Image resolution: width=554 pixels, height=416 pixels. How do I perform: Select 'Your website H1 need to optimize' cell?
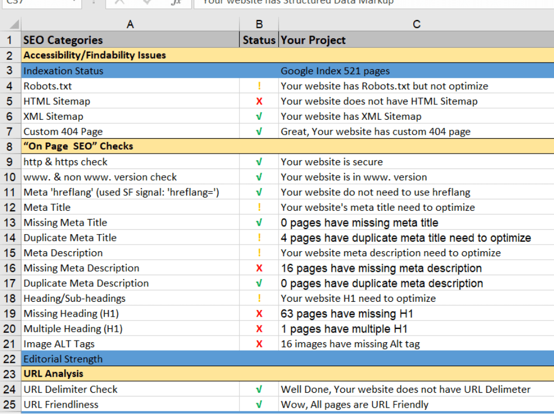point(416,298)
